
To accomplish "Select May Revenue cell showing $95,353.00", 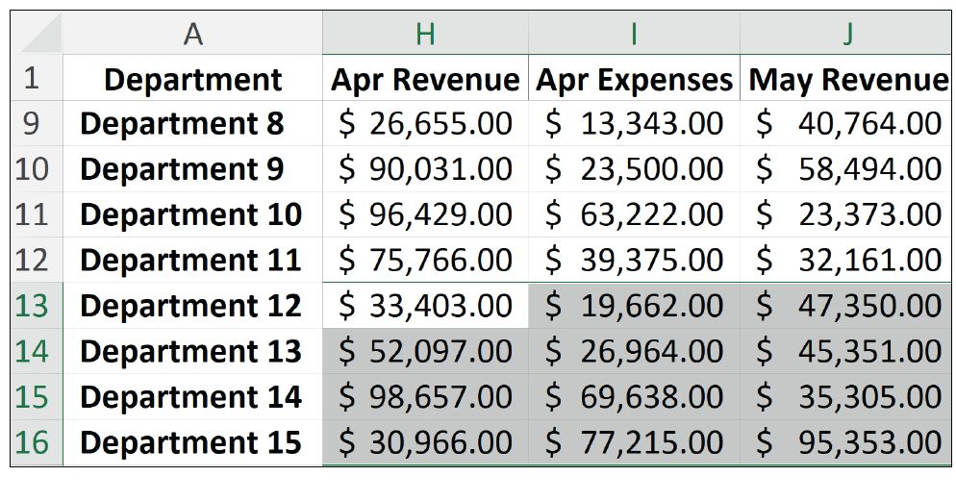I will (x=846, y=442).
